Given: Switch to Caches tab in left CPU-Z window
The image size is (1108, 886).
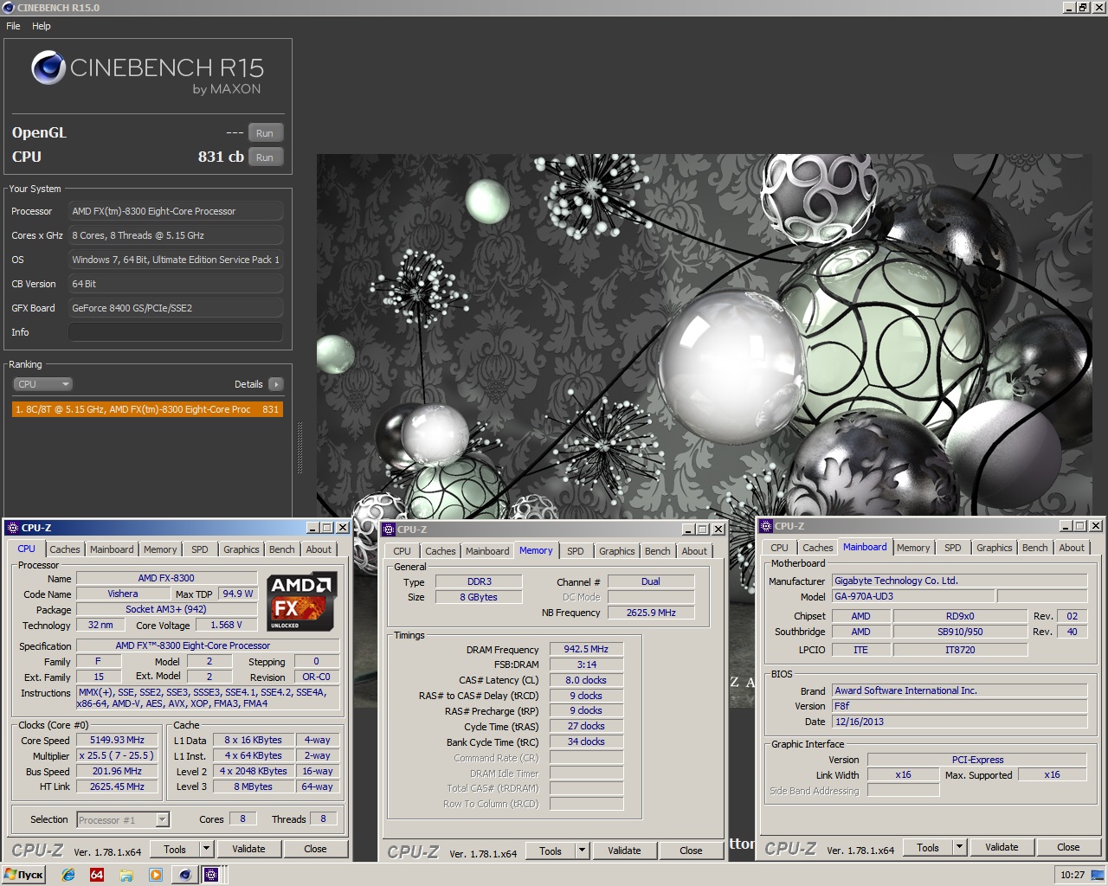Looking at the screenshot, I should point(65,549).
